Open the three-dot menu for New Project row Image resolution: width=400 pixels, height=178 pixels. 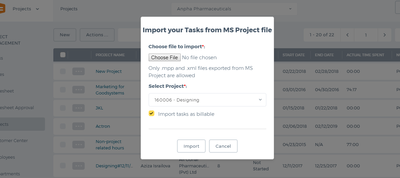(x=78, y=71)
